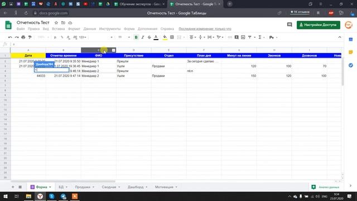
Task: Click the Настройки Доступа button
Action: click(319, 25)
